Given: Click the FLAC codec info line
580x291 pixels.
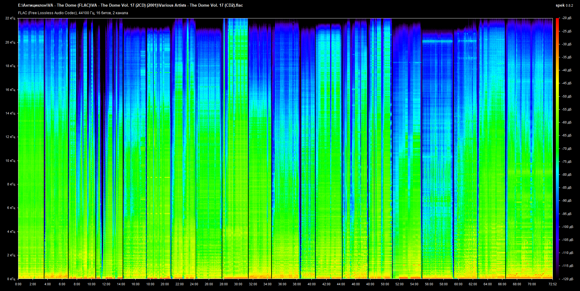Looking at the screenshot, I should [x=73, y=13].
